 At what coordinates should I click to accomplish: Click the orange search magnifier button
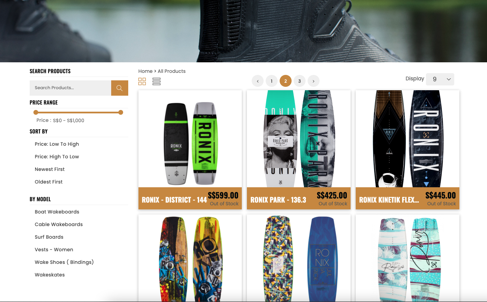pos(119,88)
